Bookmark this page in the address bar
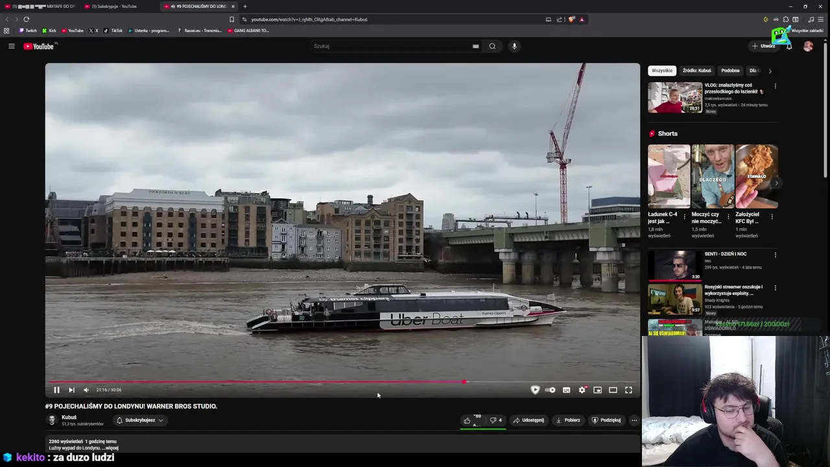 (231, 19)
